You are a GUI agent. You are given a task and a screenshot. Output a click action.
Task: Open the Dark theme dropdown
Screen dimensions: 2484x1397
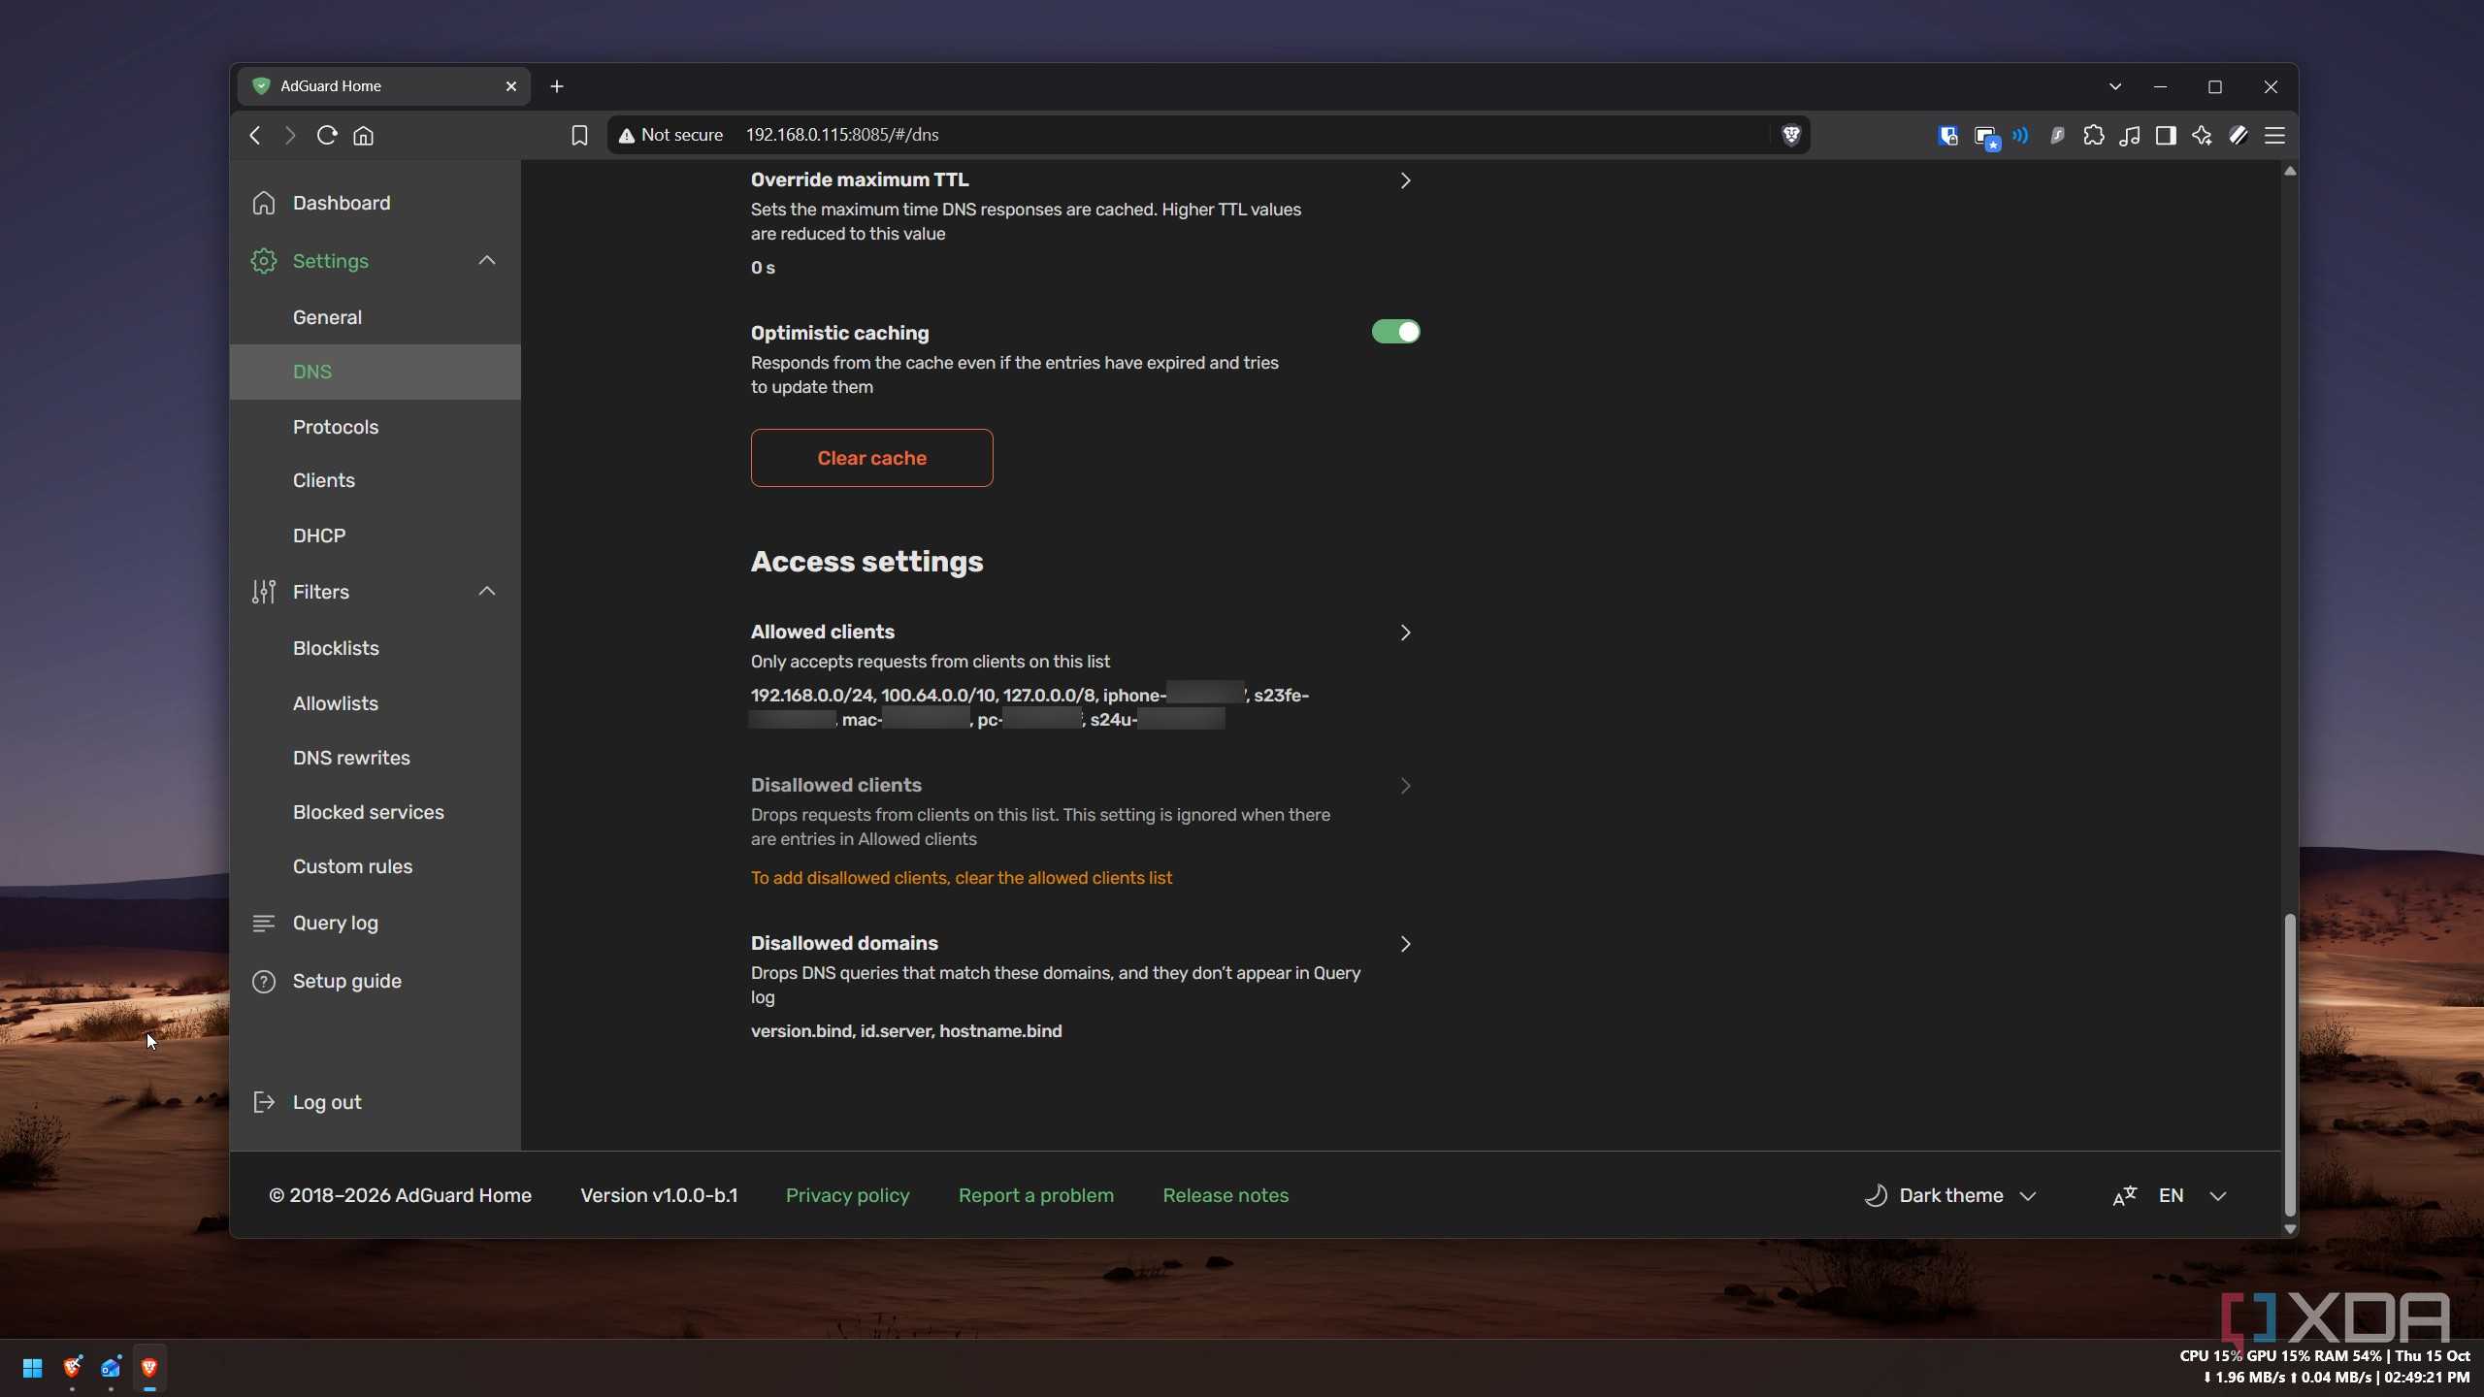coord(1950,1195)
